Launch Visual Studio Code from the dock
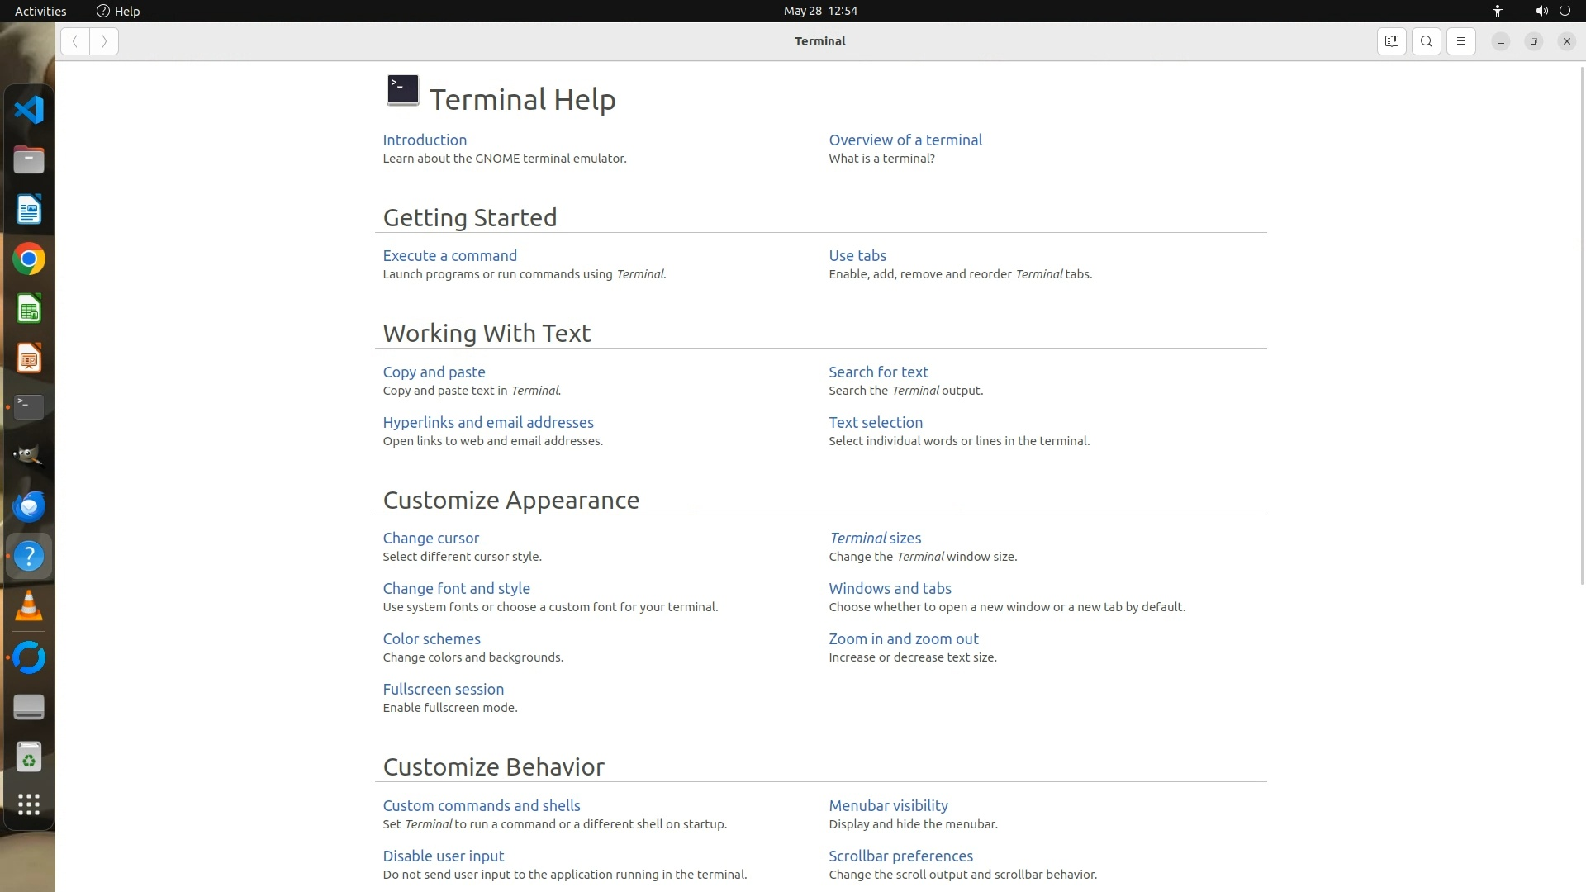The height and width of the screenshot is (892, 1586). (29, 110)
